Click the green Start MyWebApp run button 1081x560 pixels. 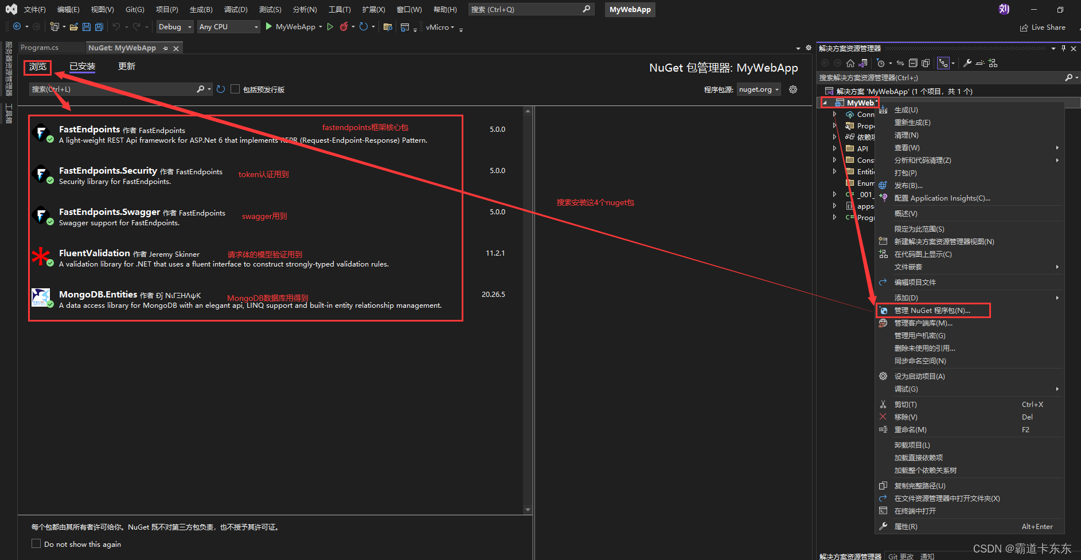click(269, 26)
